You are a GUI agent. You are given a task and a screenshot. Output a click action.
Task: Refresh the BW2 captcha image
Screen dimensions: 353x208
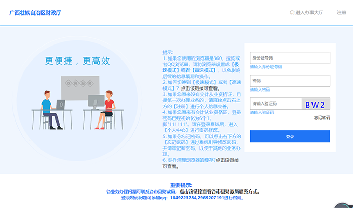(x=316, y=104)
